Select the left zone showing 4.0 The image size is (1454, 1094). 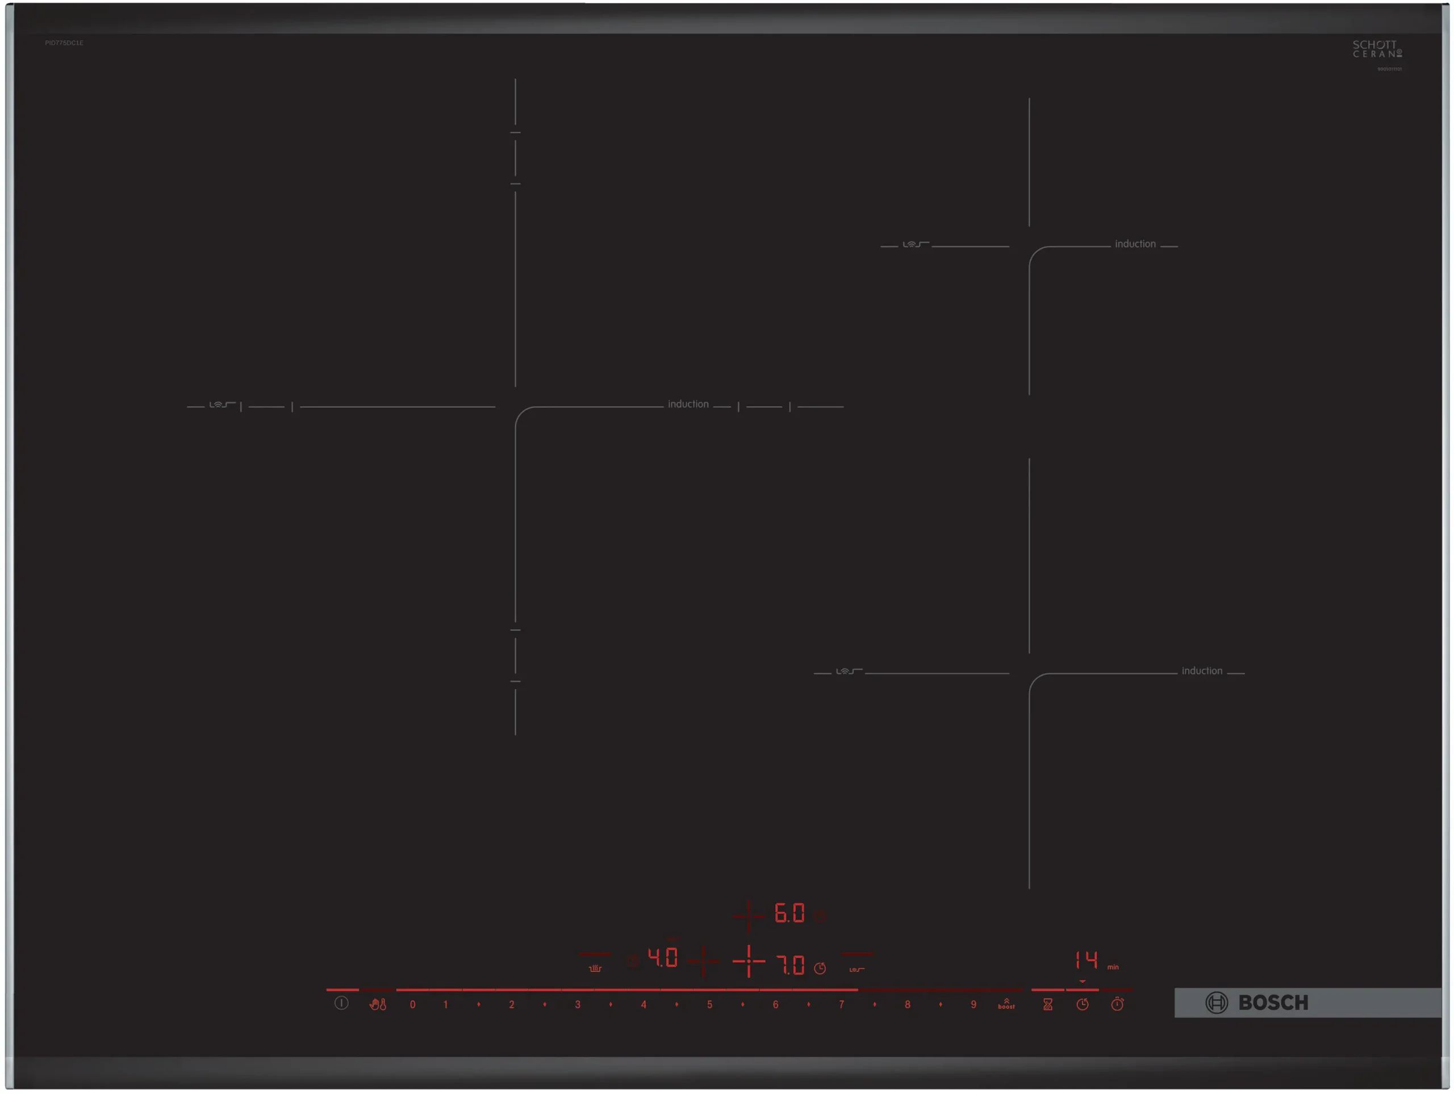[x=663, y=957]
